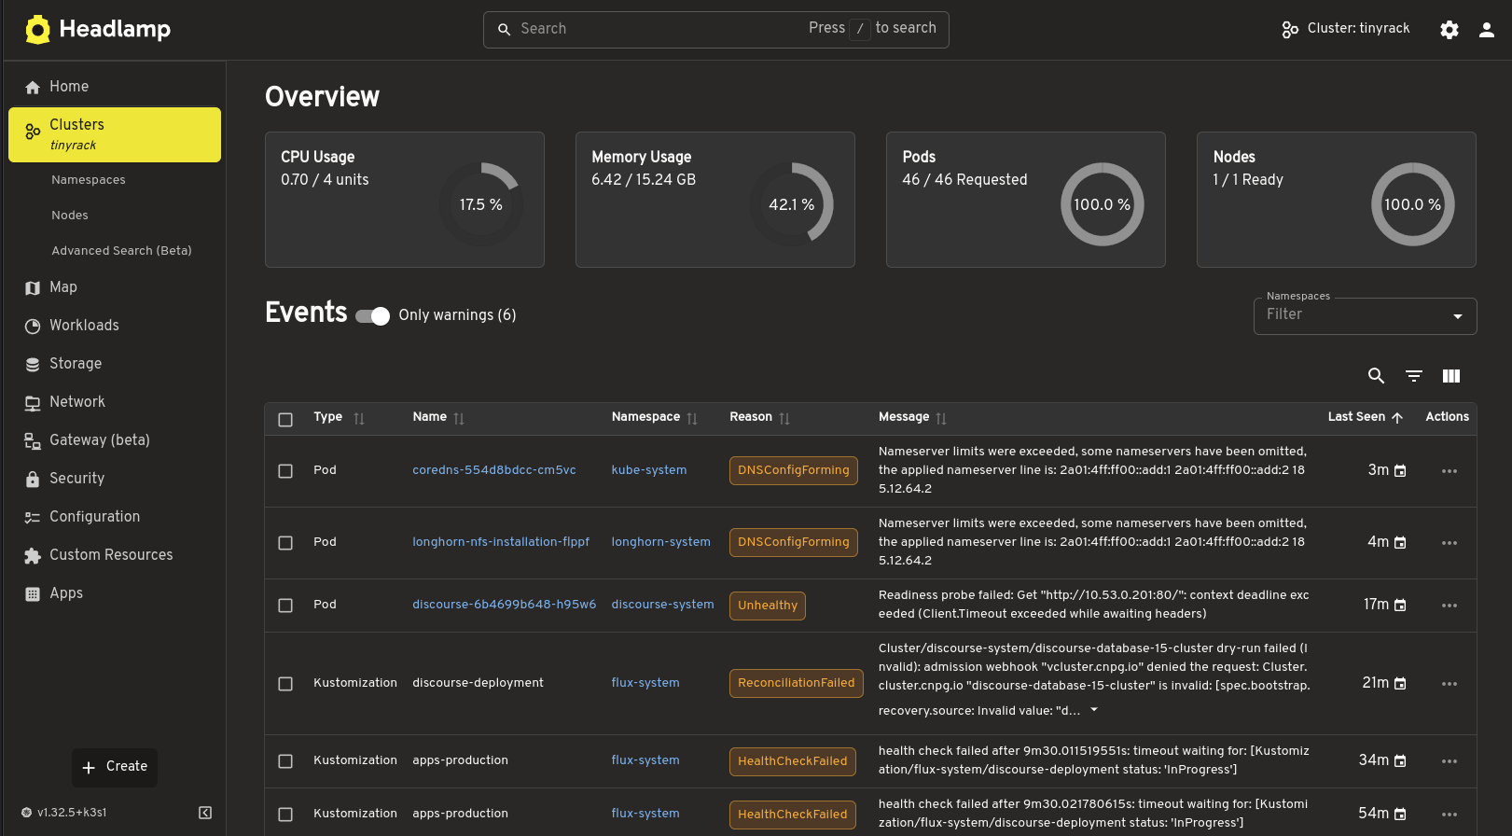Sort events by the Reason column
1512x836 pixels.
click(x=784, y=419)
